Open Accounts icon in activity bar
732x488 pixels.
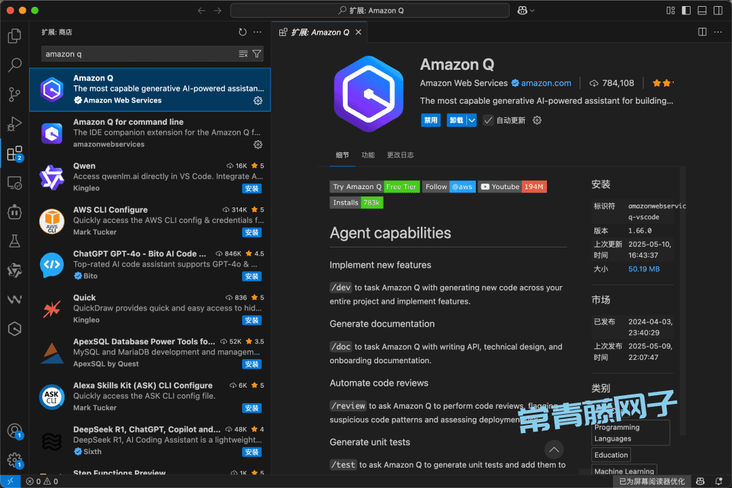[x=14, y=431]
